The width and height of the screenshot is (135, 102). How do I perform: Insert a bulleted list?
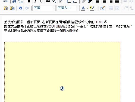pos(75,1)
